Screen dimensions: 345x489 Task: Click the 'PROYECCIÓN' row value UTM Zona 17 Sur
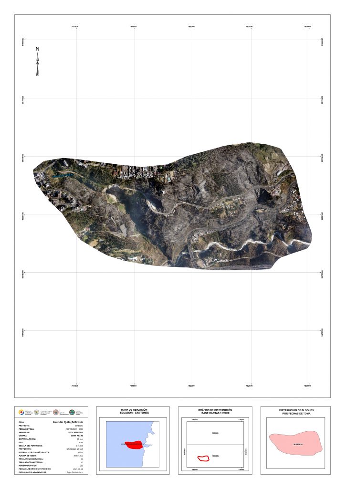pos(75,449)
